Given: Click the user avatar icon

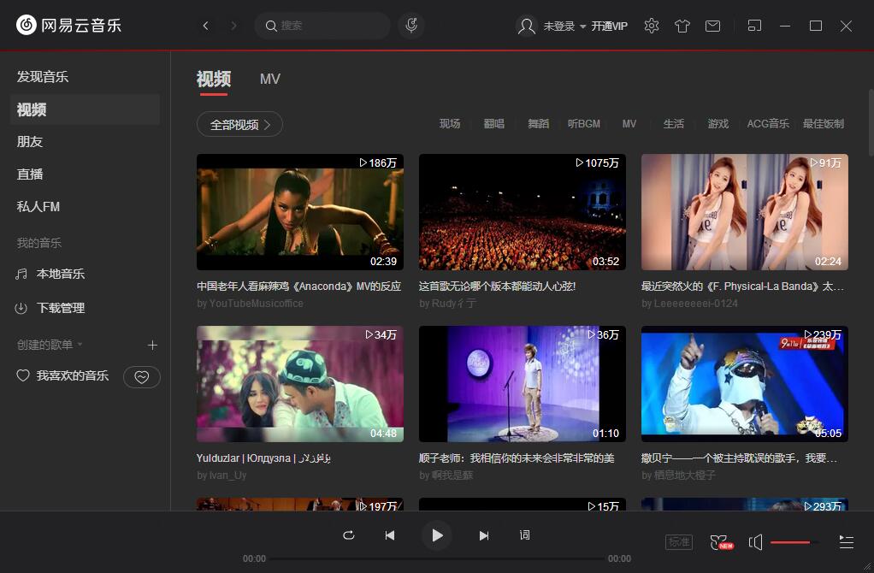Looking at the screenshot, I should tap(526, 26).
